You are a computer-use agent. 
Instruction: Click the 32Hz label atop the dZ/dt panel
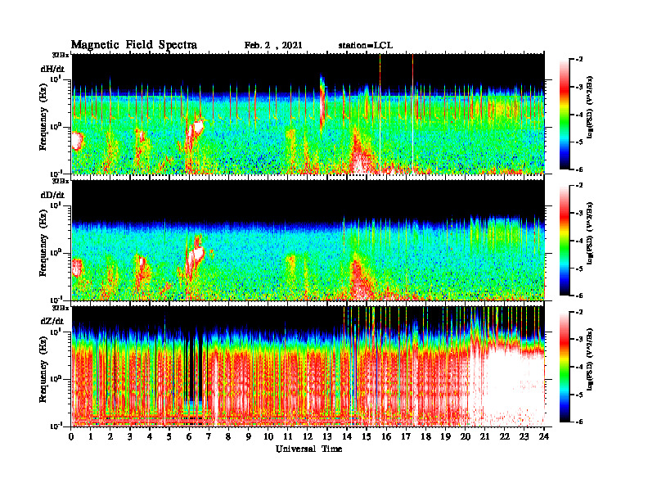tap(61, 308)
